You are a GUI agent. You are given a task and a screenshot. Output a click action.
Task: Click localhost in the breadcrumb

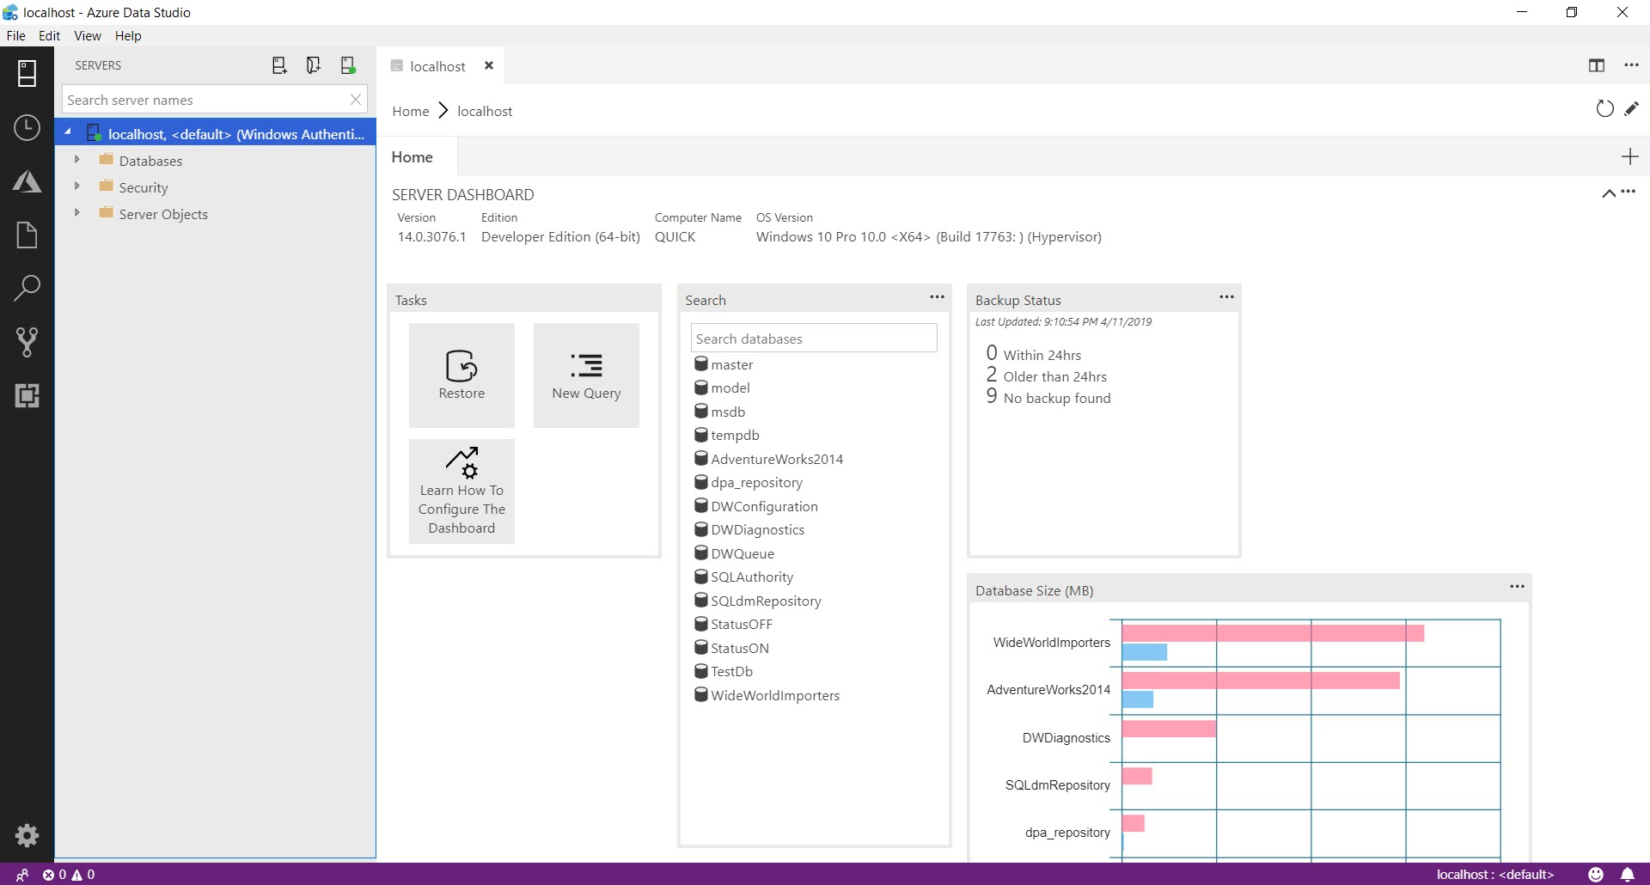485,111
